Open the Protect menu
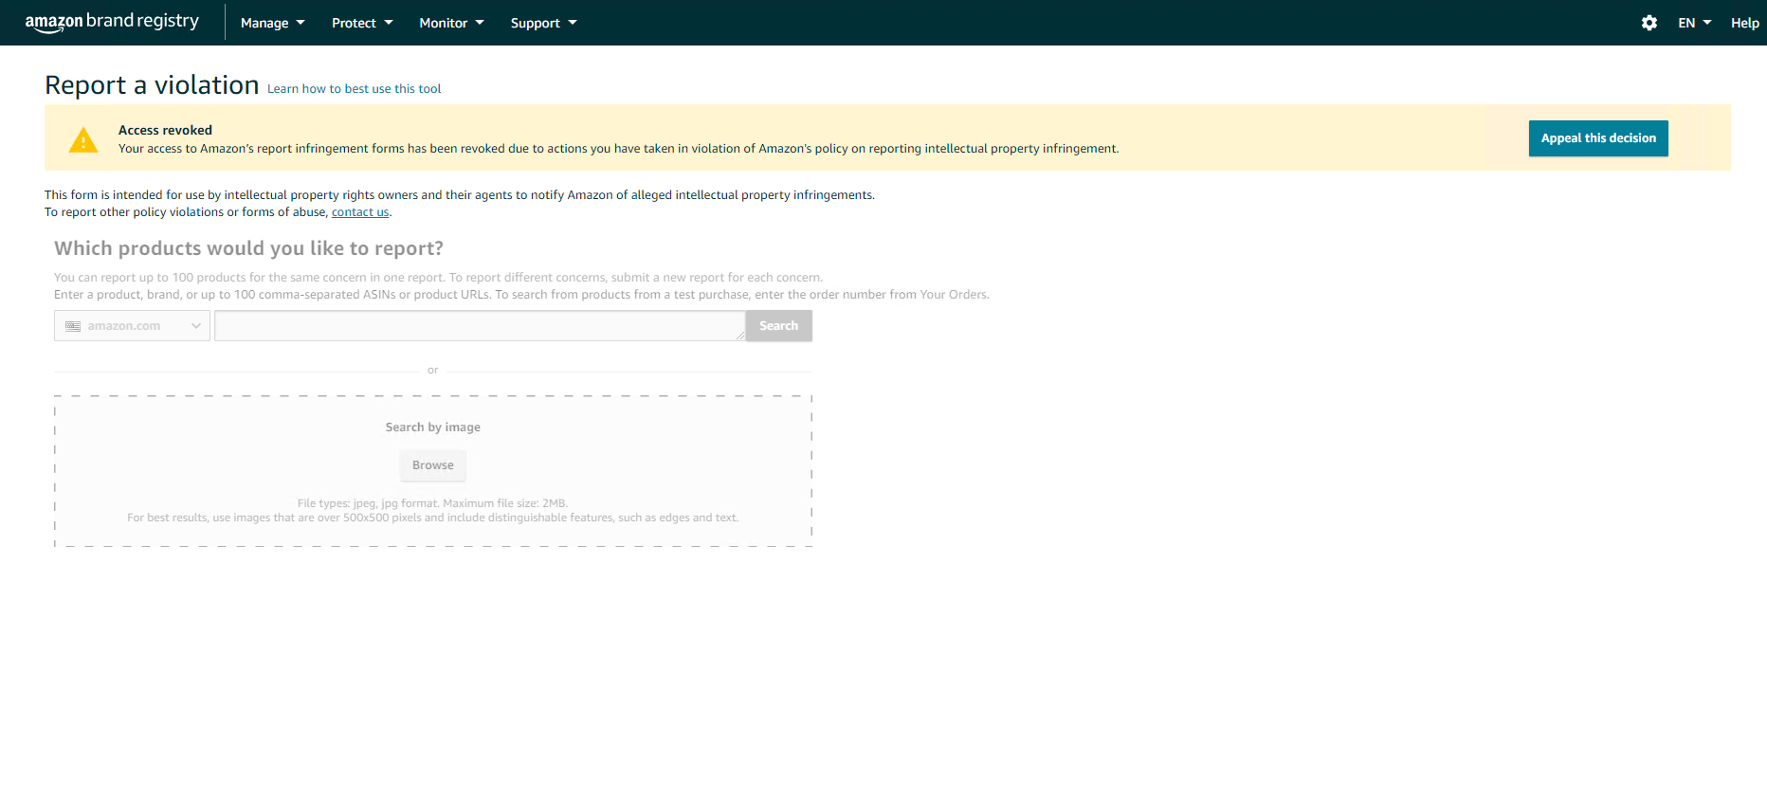Viewport: 1767px width, 800px height. tap(362, 23)
